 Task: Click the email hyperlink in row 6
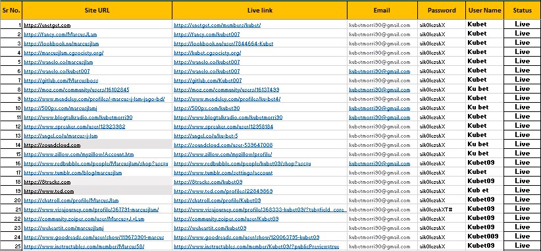click(x=380, y=71)
